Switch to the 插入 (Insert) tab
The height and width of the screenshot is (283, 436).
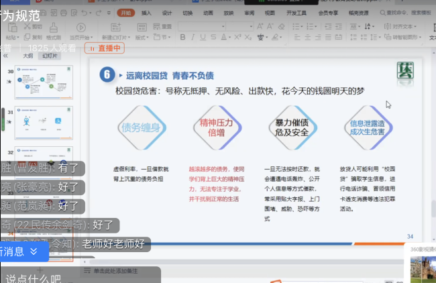[146, 13]
